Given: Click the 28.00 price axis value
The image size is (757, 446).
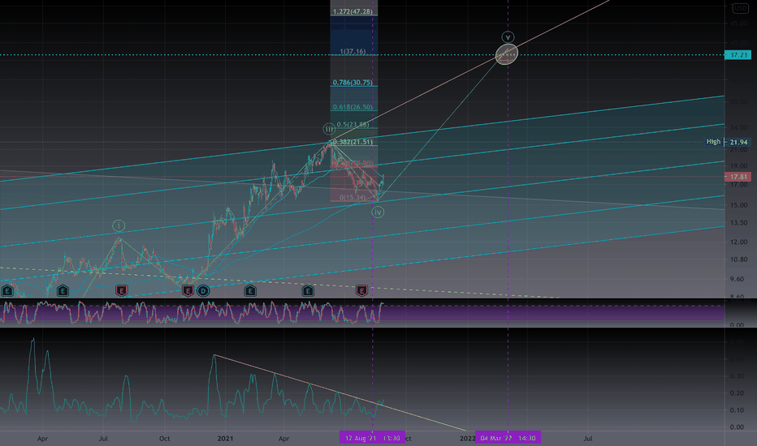Looking at the screenshot, I should [739, 101].
